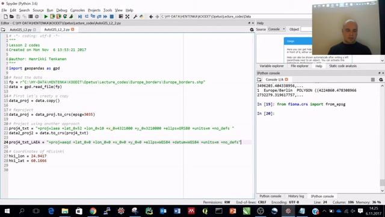Open Google Chrome from the taskbar
This screenshot has width=385, height=217.
pos(93,211)
